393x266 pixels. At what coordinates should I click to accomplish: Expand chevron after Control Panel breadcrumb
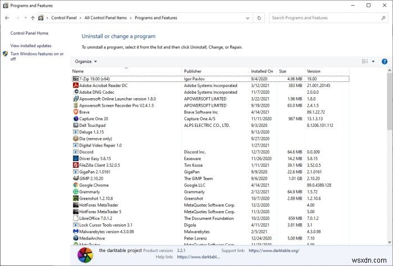click(80, 18)
